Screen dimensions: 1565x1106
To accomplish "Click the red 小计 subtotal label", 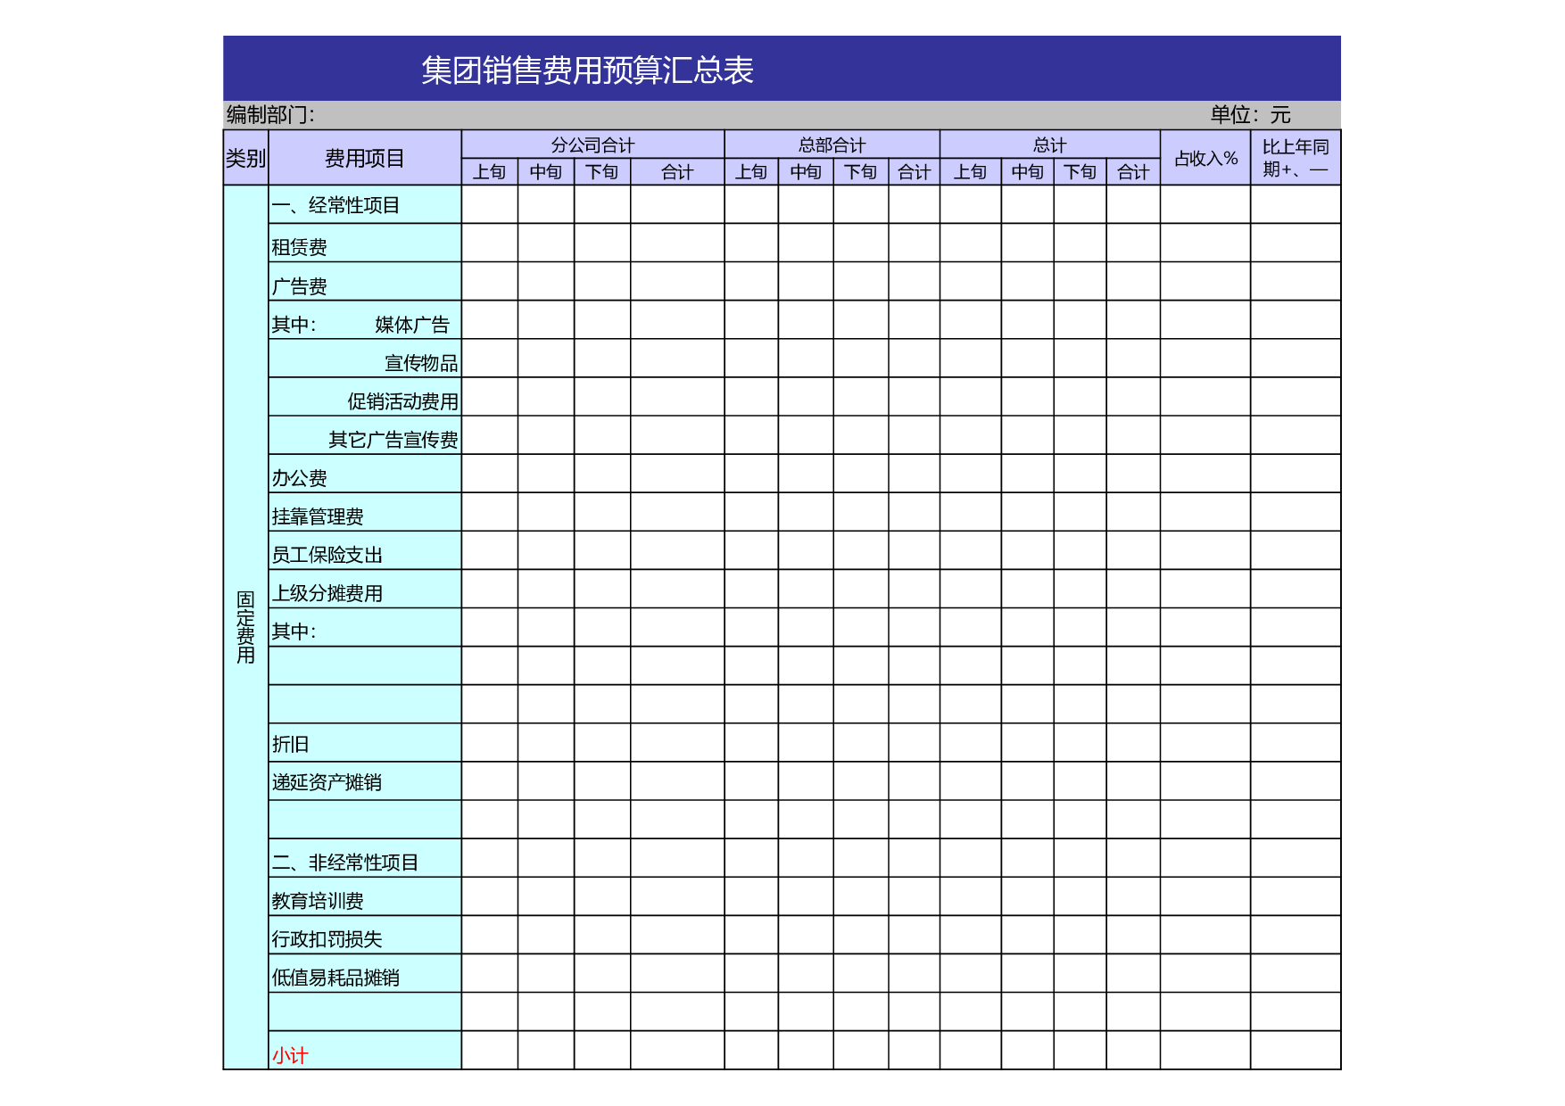I will [290, 1055].
